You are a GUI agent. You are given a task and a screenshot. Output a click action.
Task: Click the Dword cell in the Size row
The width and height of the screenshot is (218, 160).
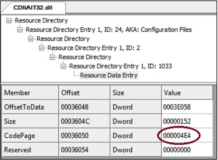(136, 121)
